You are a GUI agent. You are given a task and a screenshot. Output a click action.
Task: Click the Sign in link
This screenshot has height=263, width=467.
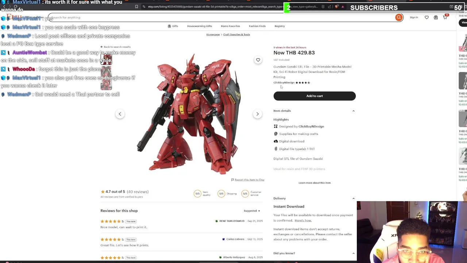(x=414, y=17)
